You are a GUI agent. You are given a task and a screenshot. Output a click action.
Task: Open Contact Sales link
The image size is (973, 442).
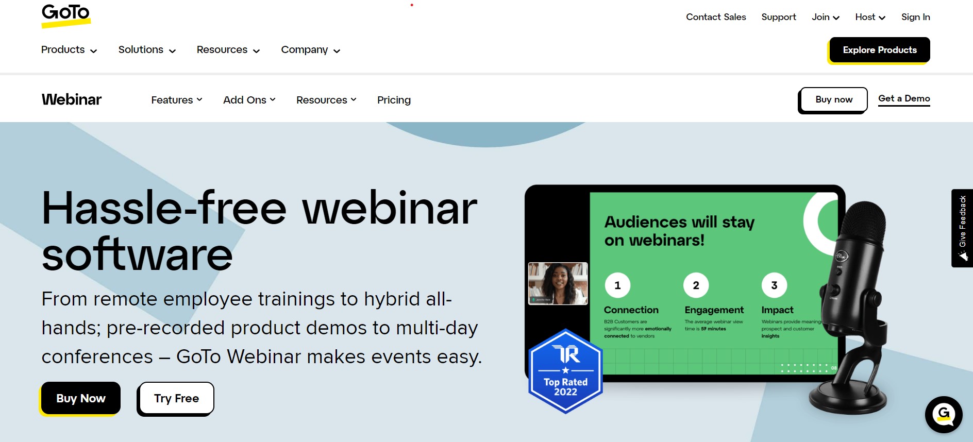pyautogui.click(x=716, y=17)
